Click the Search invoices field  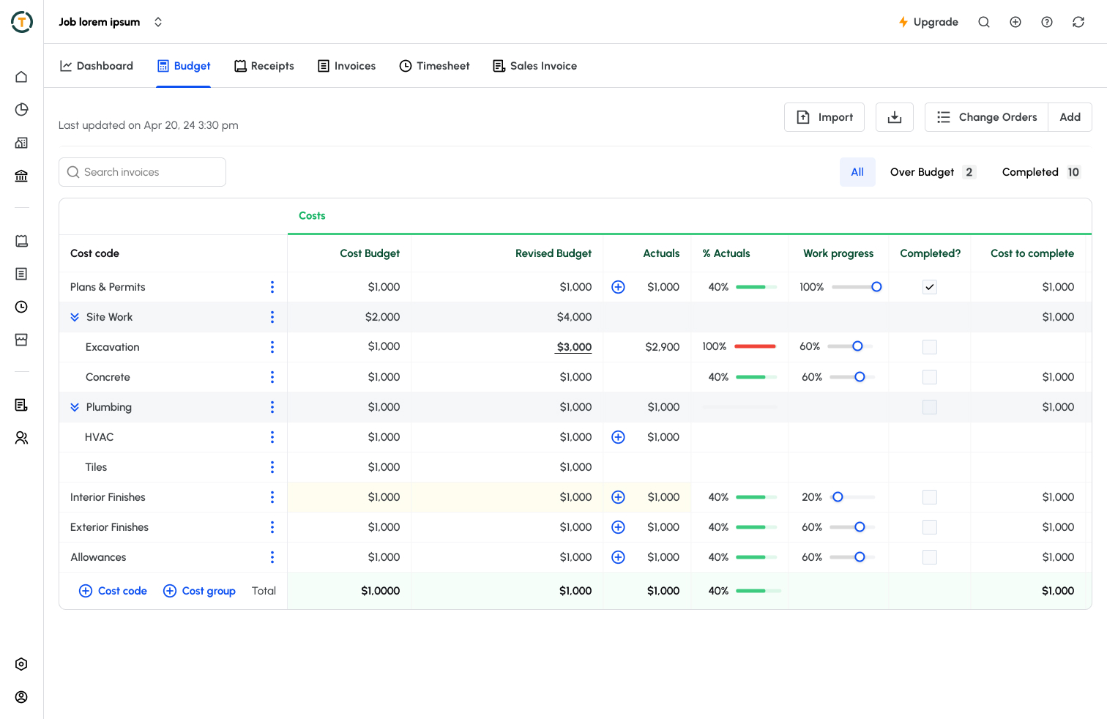click(142, 172)
